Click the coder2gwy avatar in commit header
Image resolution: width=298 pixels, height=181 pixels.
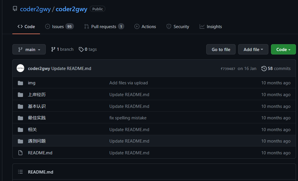click(x=20, y=68)
